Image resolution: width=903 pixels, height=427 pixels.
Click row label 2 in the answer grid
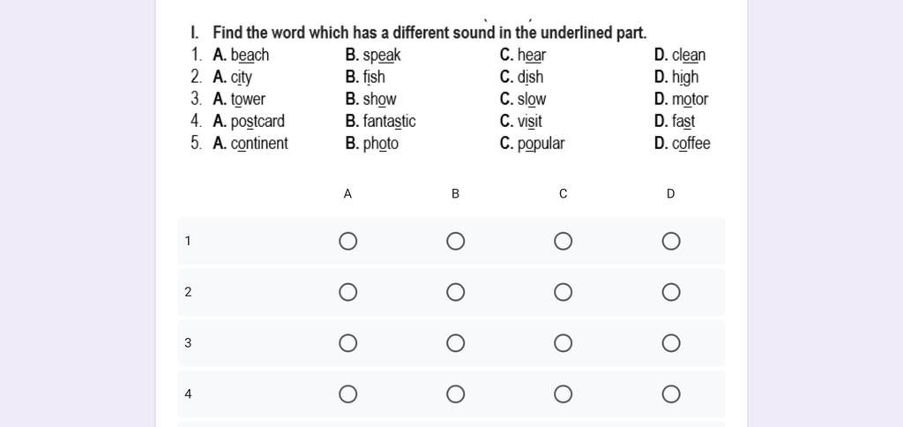188,293
